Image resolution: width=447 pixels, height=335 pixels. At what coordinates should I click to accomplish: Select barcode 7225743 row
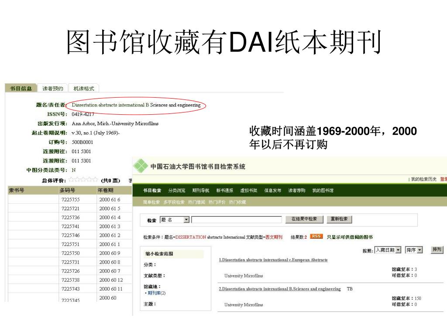pos(70,289)
